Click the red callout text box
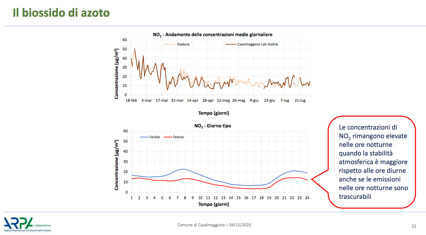The width and height of the screenshot is (426, 235). coord(372,162)
